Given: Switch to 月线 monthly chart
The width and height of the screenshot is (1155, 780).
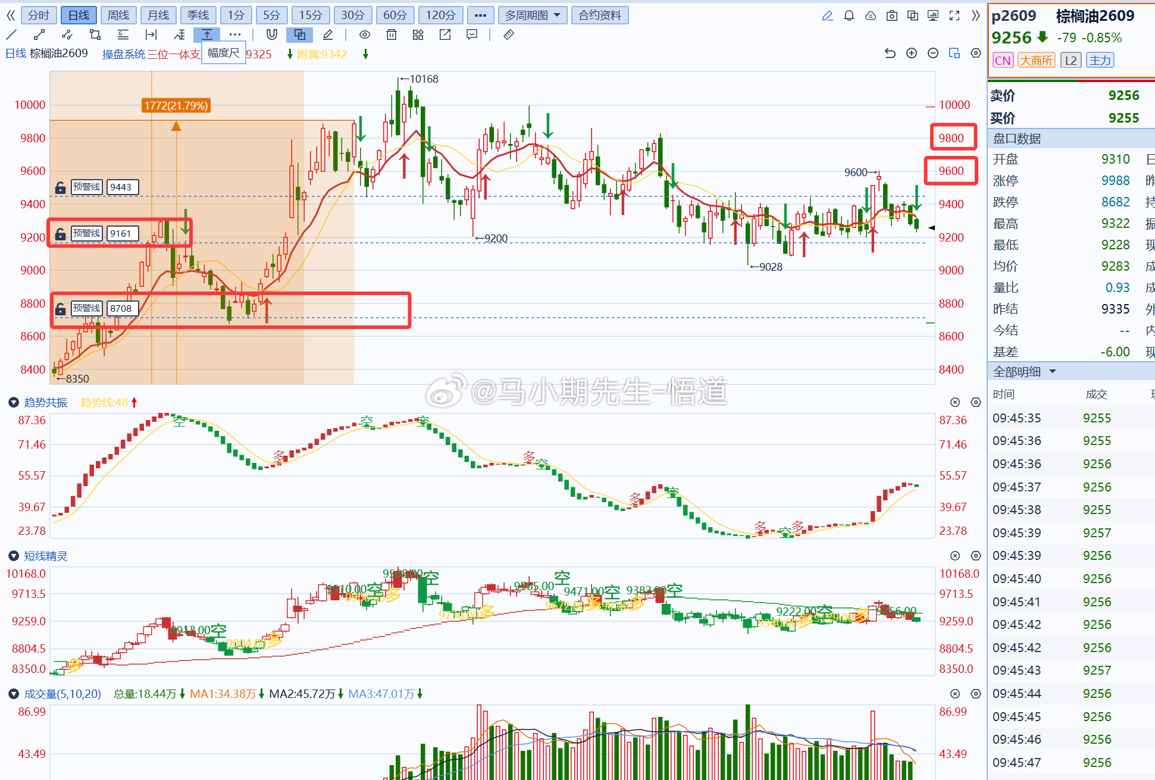Looking at the screenshot, I should pos(158,15).
